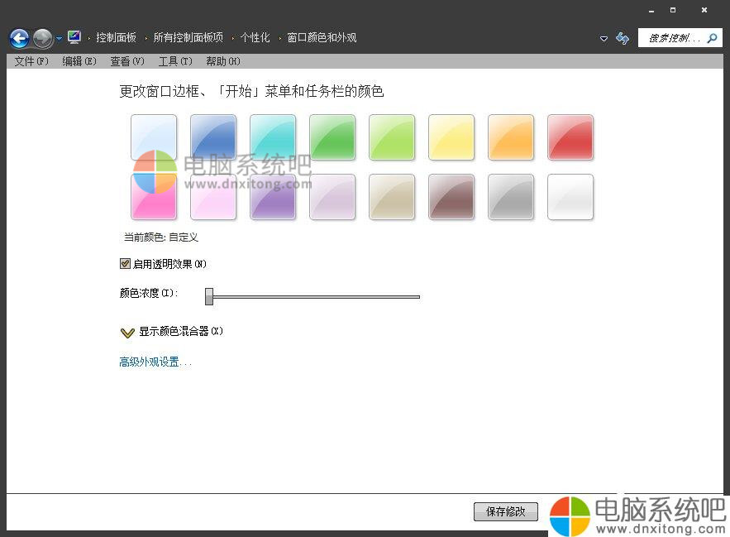Viewport: 730px width, 537px height.
Task: Select the dark green color swatch
Action: point(332,137)
